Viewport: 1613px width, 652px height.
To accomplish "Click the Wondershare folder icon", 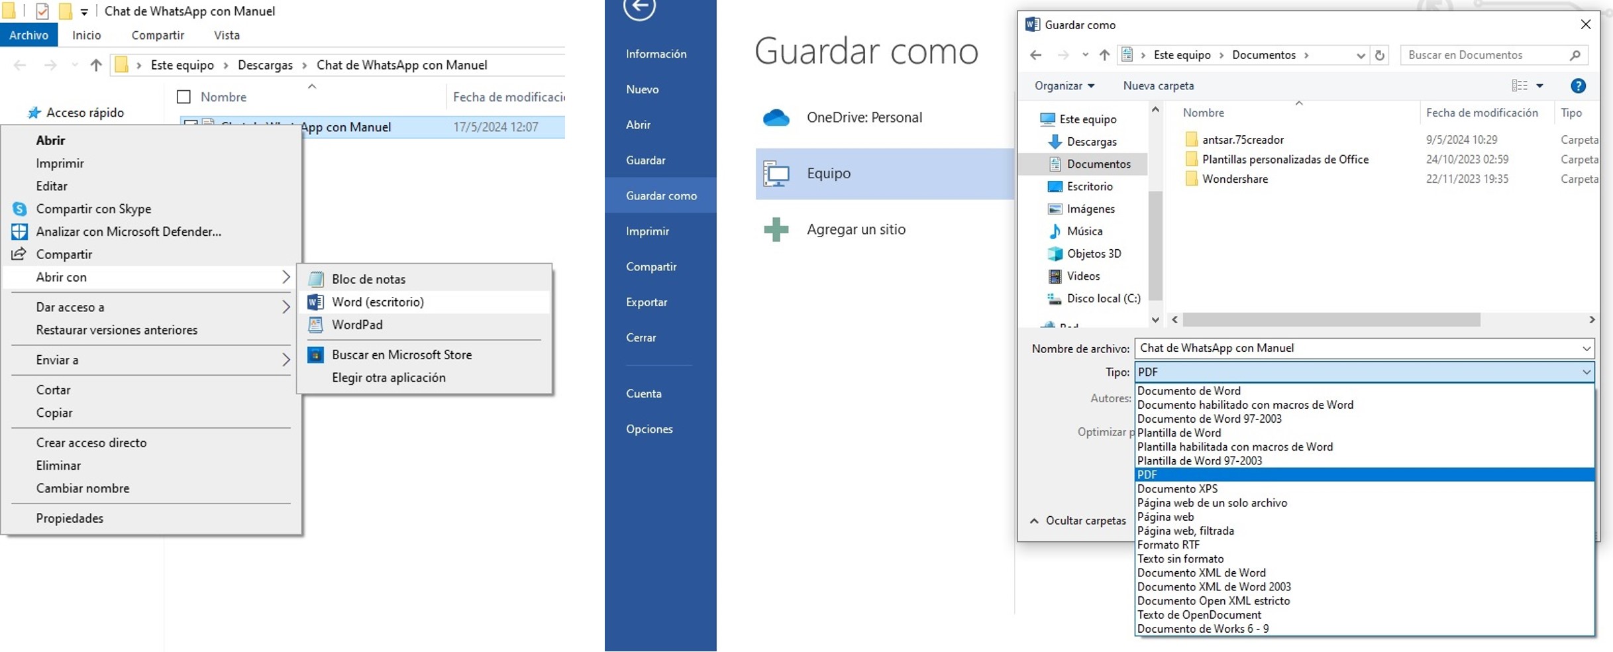I will pyautogui.click(x=1191, y=179).
